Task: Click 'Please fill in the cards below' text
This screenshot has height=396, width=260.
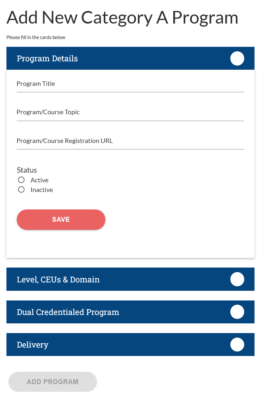Action: (36, 37)
